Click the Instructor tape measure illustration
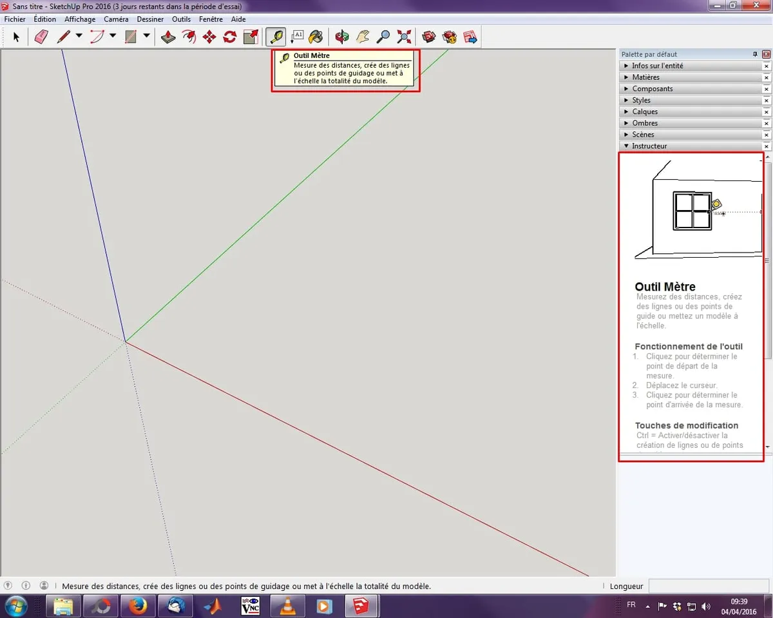 698,210
